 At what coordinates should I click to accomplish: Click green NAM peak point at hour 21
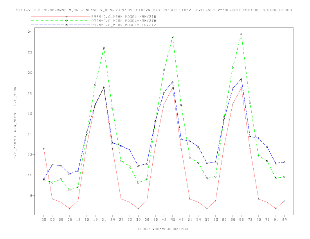(x=104, y=48)
